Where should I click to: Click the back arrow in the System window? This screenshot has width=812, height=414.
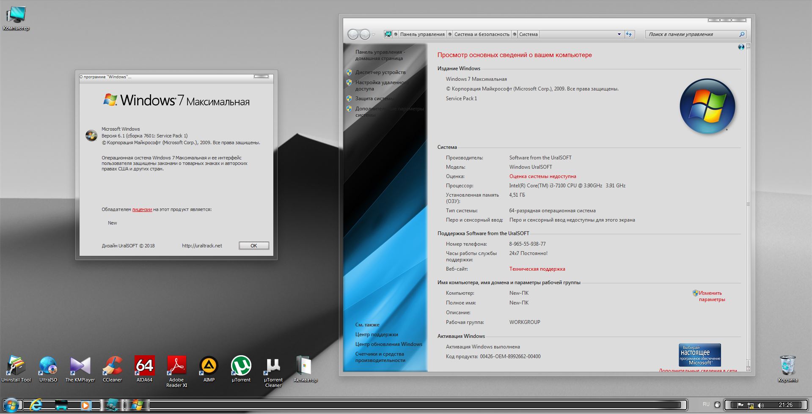pos(353,34)
